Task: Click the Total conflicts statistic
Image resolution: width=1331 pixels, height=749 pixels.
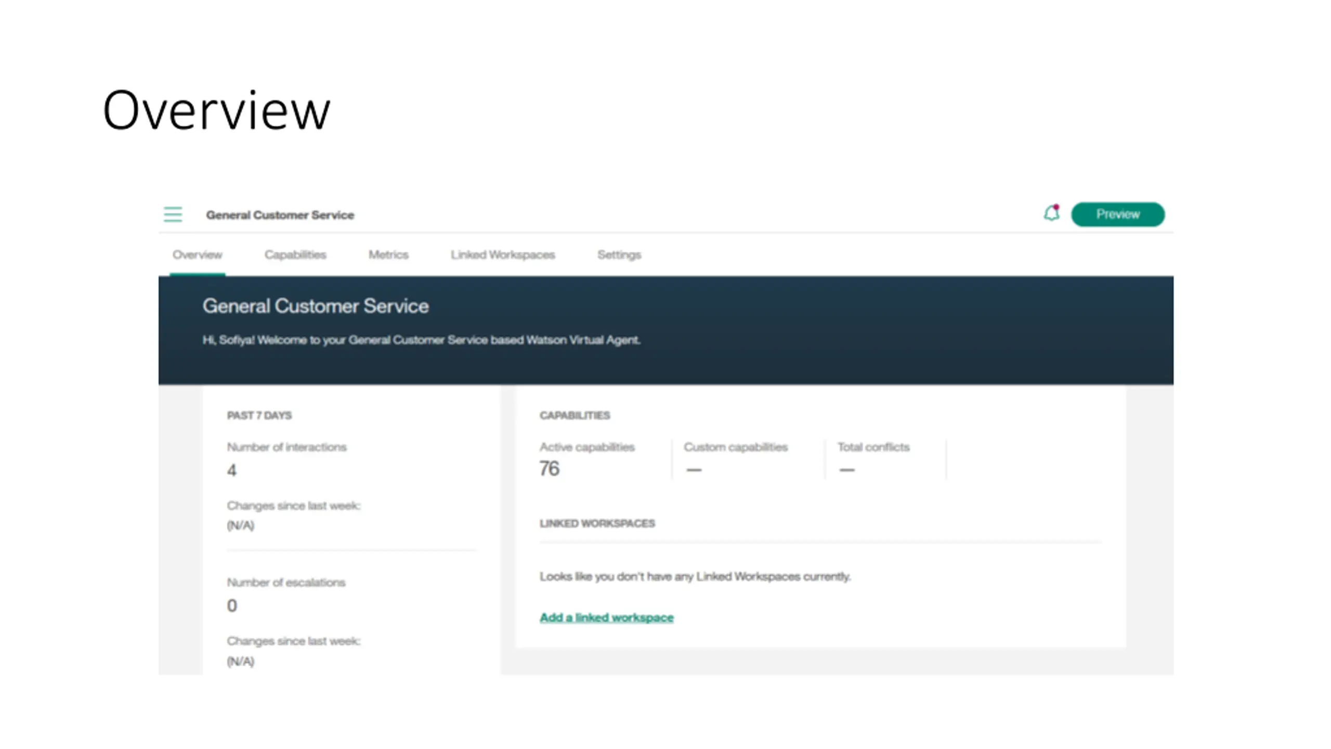Action: click(873, 459)
